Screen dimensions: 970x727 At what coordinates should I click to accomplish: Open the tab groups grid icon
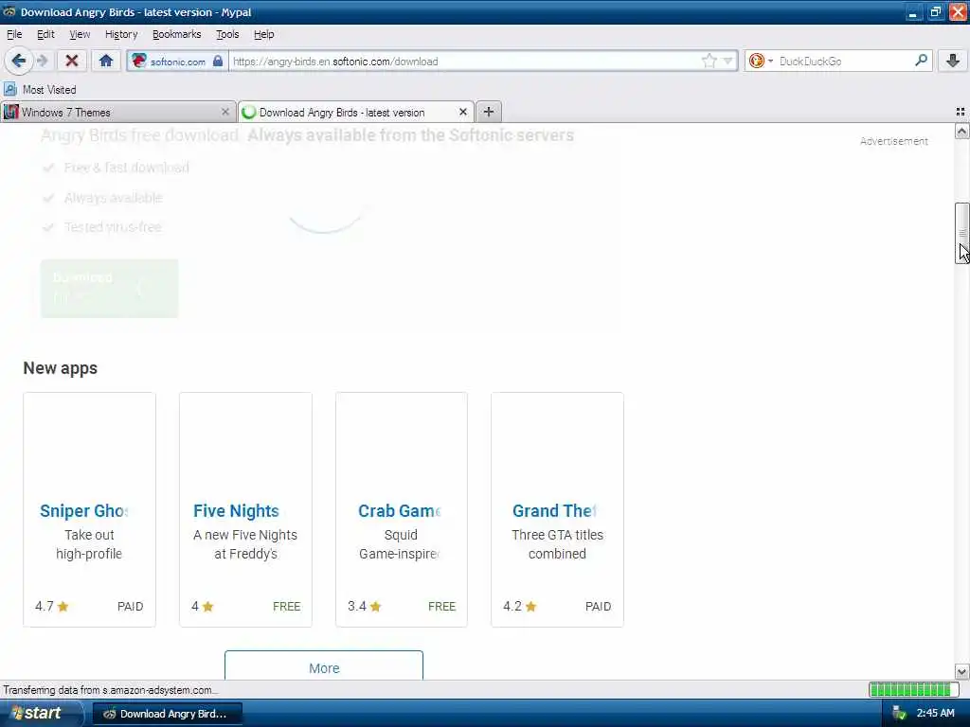click(x=961, y=112)
